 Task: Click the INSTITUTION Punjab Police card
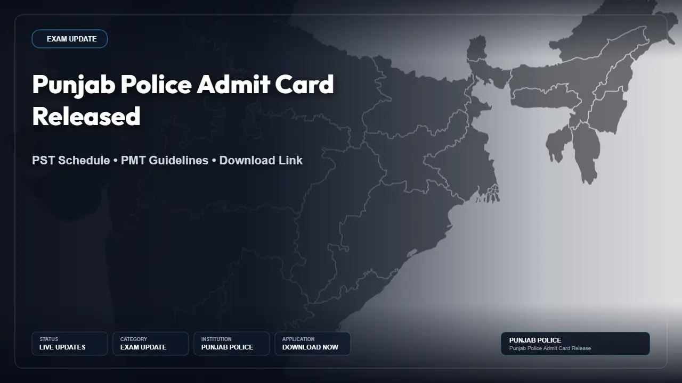(232, 344)
